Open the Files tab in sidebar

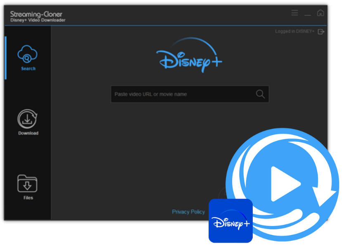[x=28, y=187]
